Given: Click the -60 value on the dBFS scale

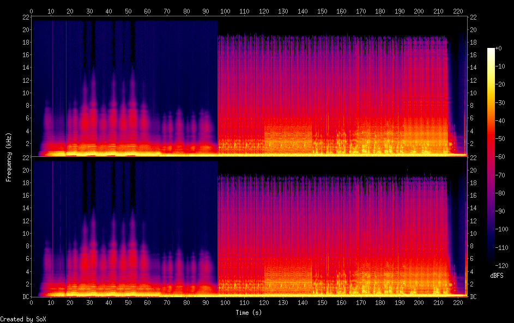Looking at the screenshot, I should [500, 156].
